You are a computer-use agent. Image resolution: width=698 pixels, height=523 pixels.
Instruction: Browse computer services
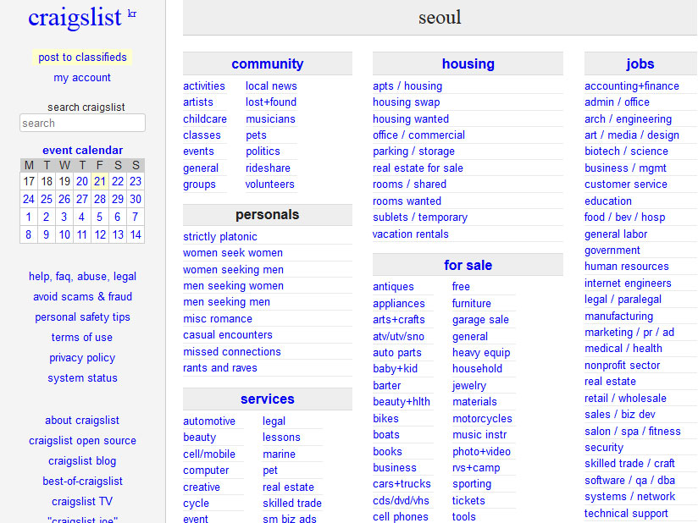(x=206, y=470)
